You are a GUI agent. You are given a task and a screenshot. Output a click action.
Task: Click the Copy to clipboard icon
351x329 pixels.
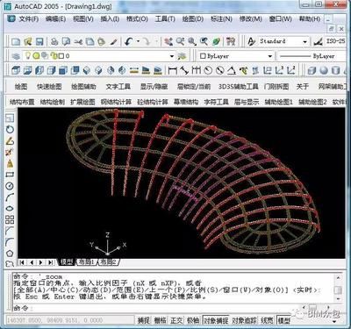click(x=90, y=41)
